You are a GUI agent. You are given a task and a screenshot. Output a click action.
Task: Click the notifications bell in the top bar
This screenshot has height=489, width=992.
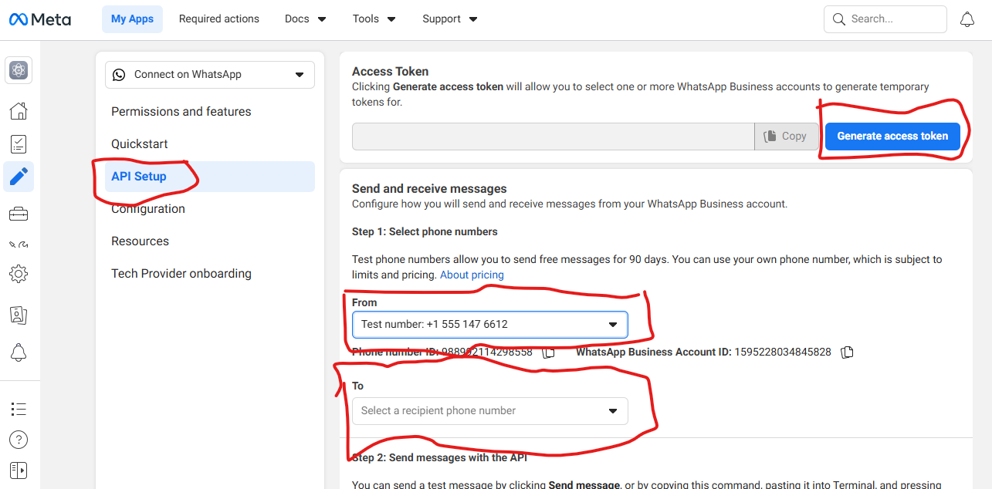point(967,19)
